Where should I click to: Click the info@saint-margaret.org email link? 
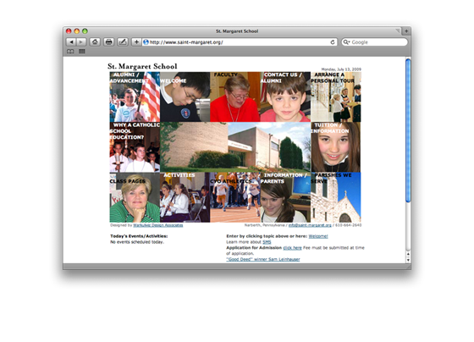310,225
